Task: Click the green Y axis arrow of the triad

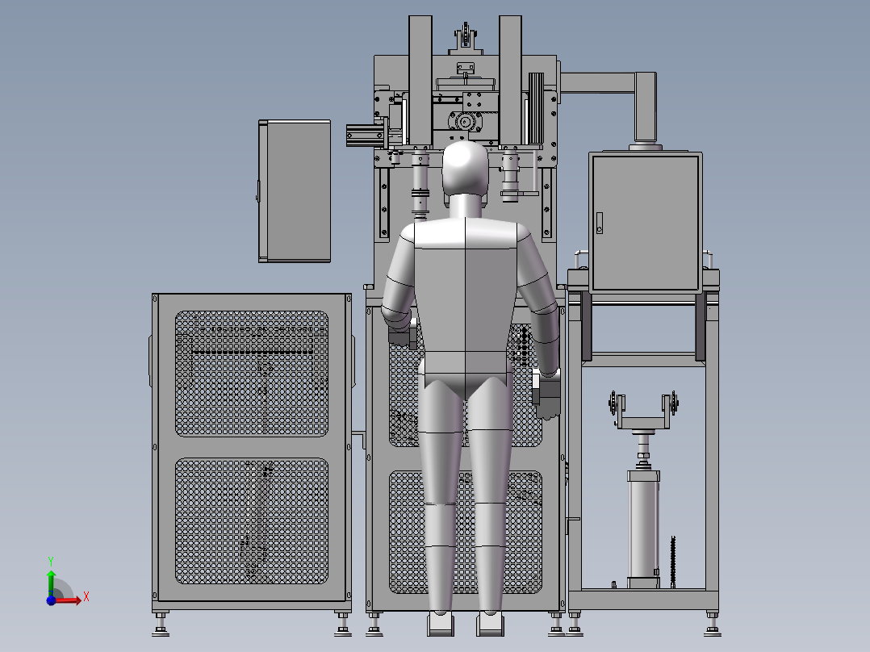Action: click(x=51, y=582)
